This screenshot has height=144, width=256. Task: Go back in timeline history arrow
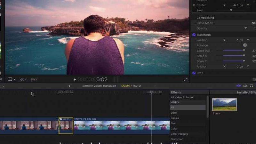pos(69,86)
